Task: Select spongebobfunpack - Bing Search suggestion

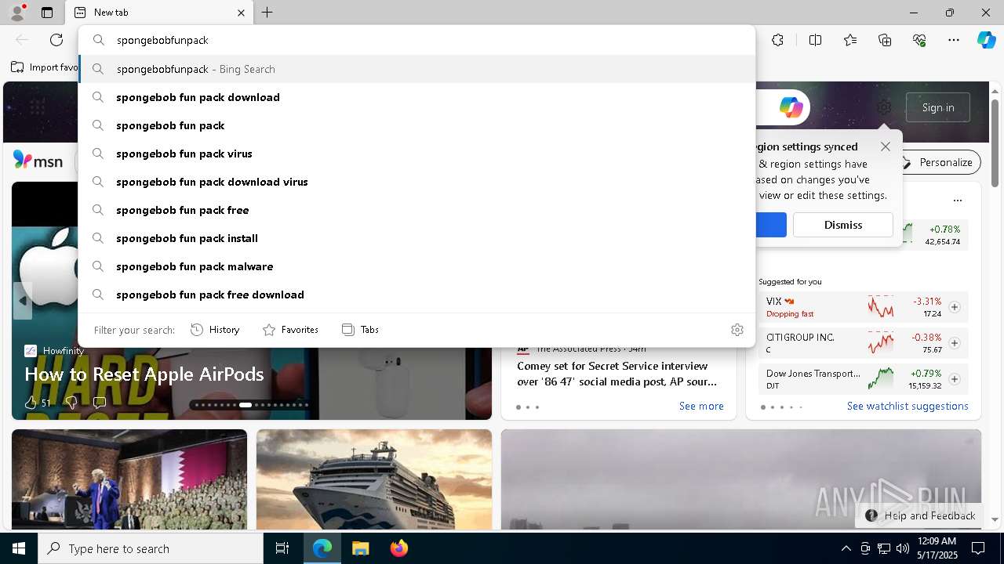Action: [417, 69]
